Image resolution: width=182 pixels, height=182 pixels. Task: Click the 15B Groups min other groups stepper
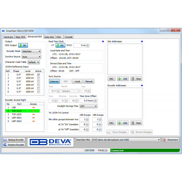tap(87, 120)
